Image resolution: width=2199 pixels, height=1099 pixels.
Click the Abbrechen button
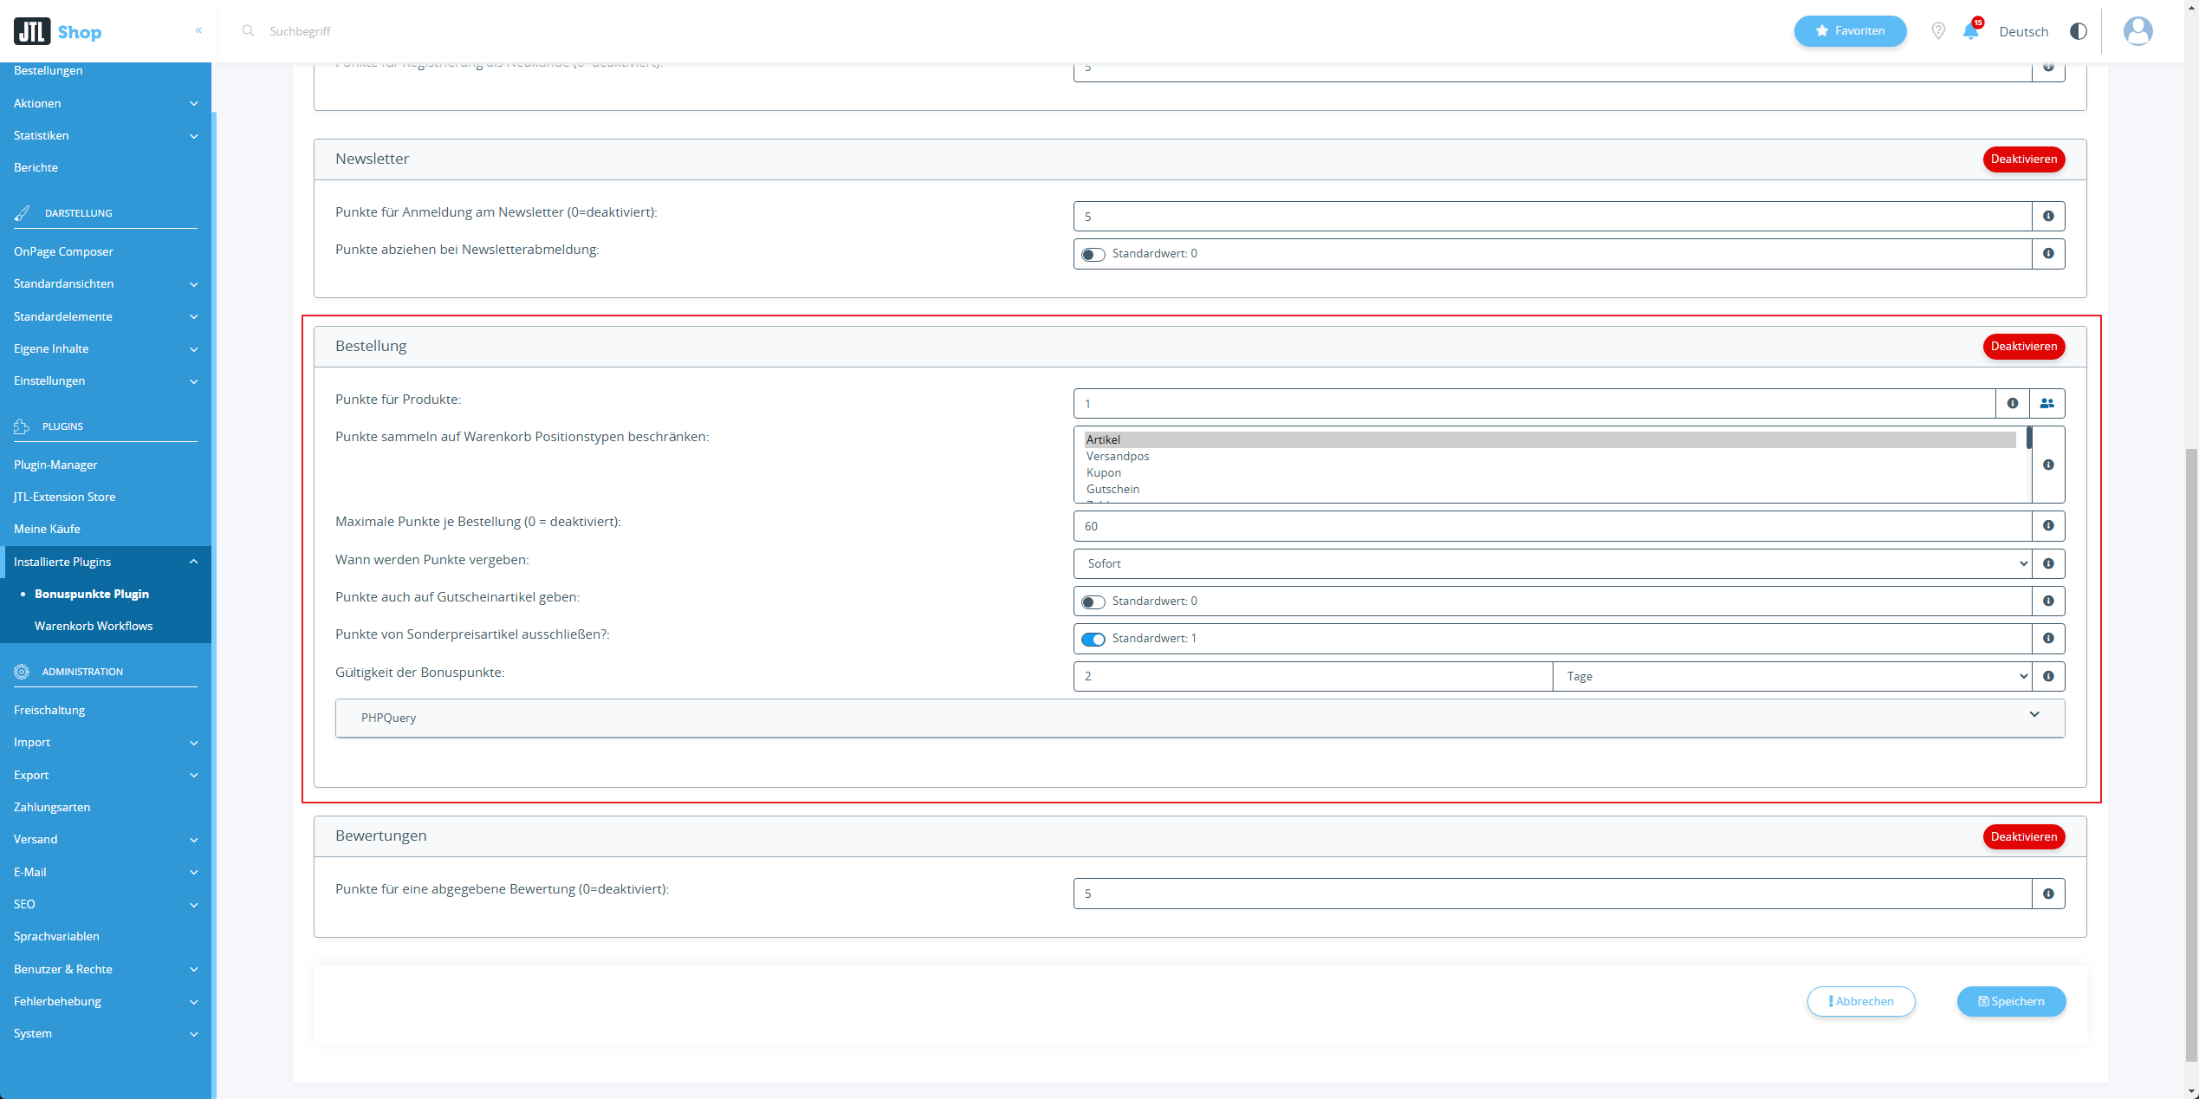point(1860,1001)
